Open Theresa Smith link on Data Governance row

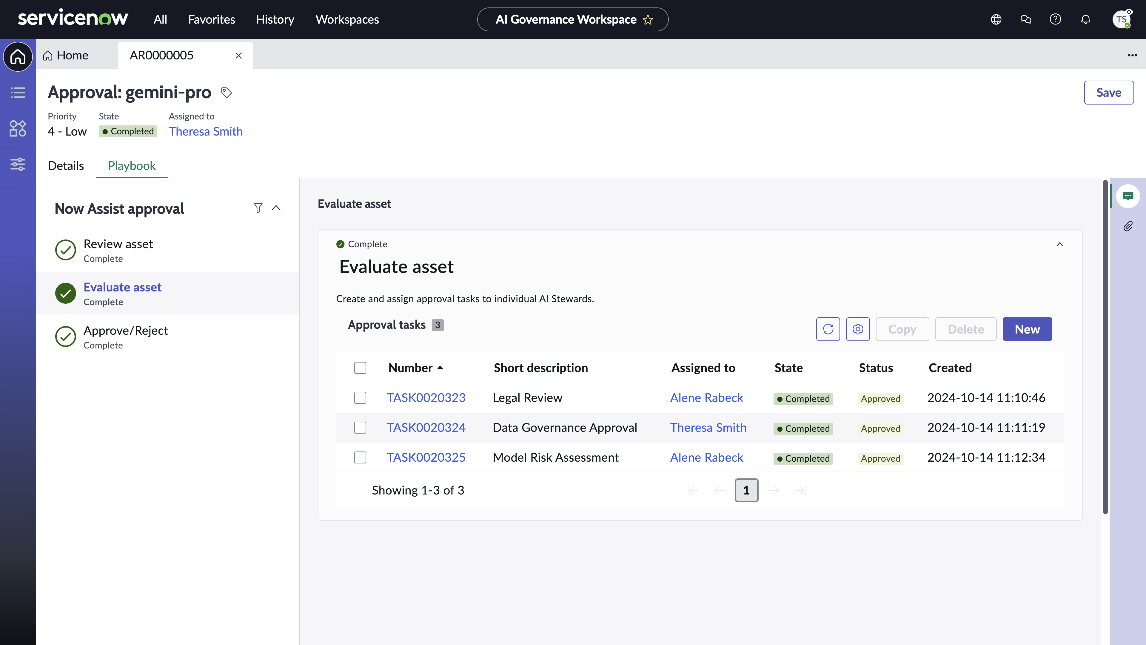tap(708, 427)
